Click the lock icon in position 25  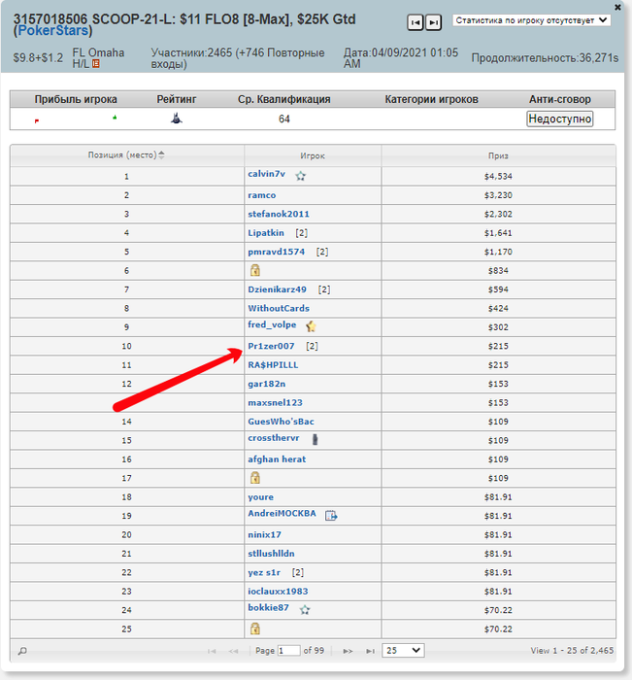[x=255, y=629]
